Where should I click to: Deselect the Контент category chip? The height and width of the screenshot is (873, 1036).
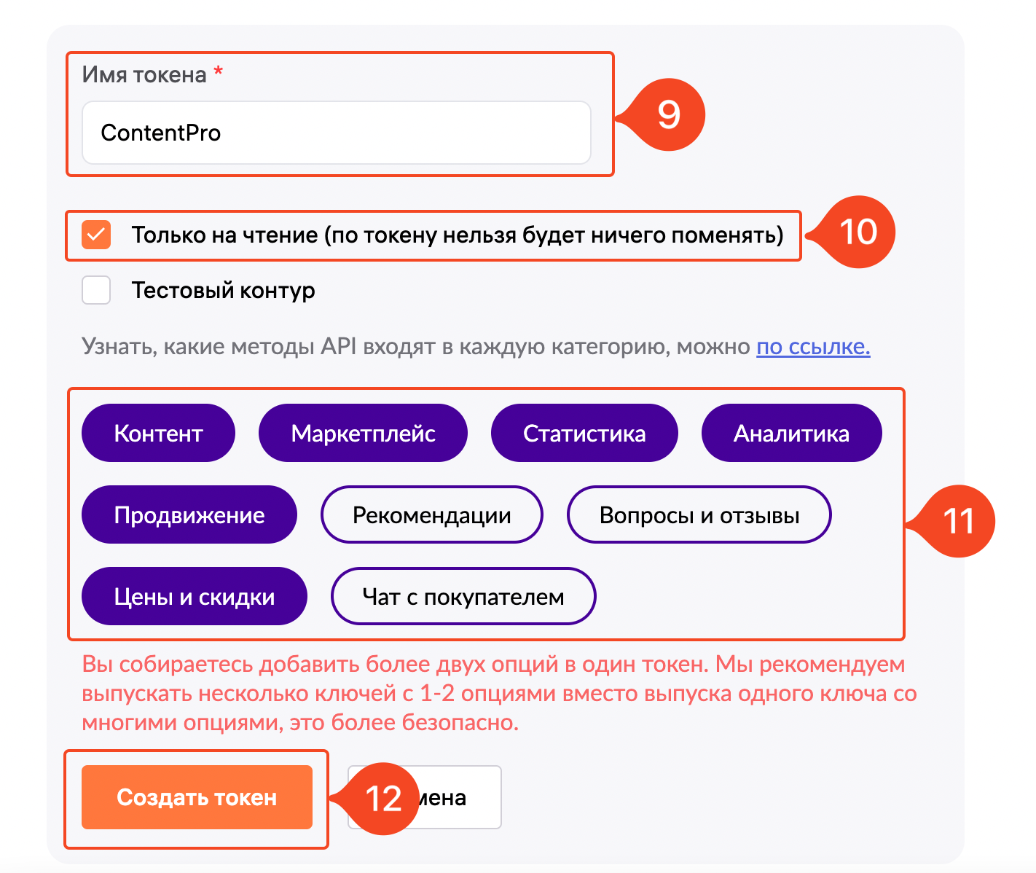pos(158,433)
